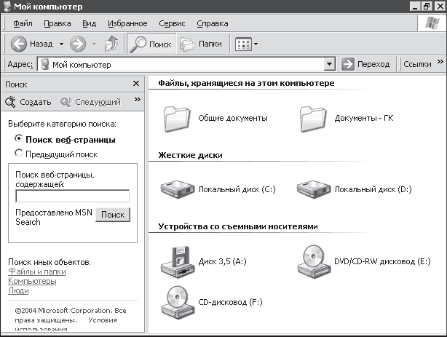
Task: Open the Вид menu
Action: pyautogui.click(x=90, y=23)
